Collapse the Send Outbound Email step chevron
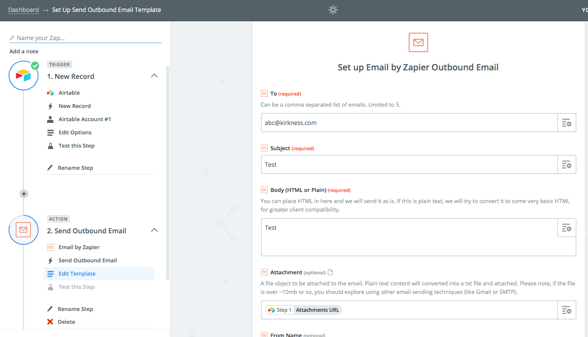588x337 pixels. tap(154, 230)
